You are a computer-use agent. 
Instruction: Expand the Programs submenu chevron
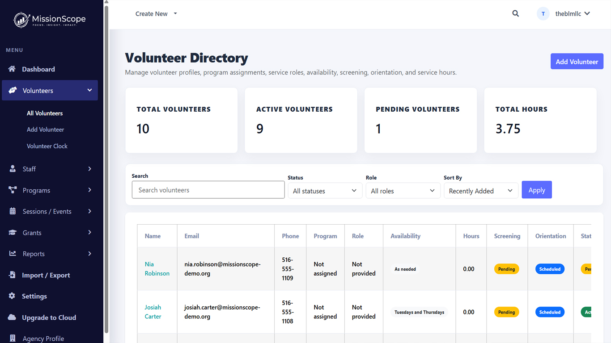pos(89,190)
